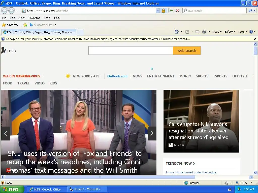Open the VIDEO navigation link

coord(40,83)
